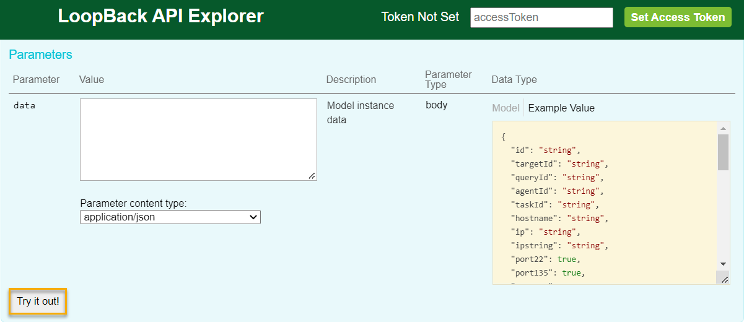Click the Token Not Set status label
The width and height of the screenshot is (744, 322).
tap(420, 17)
